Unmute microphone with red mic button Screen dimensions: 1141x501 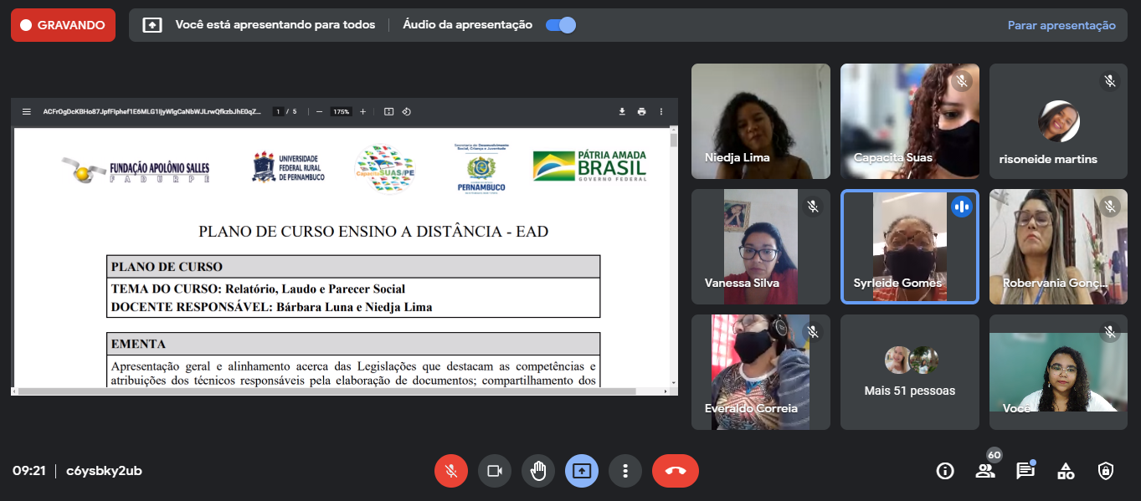coord(450,471)
